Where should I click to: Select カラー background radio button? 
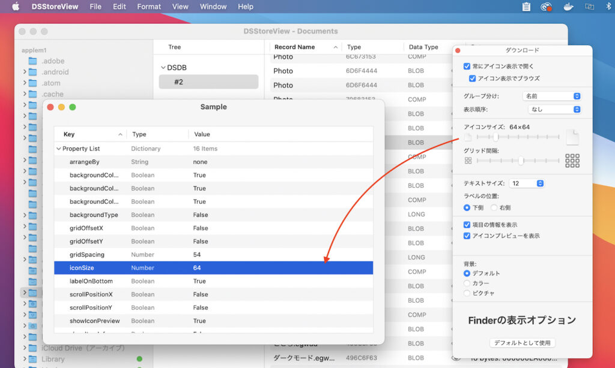[467, 283]
